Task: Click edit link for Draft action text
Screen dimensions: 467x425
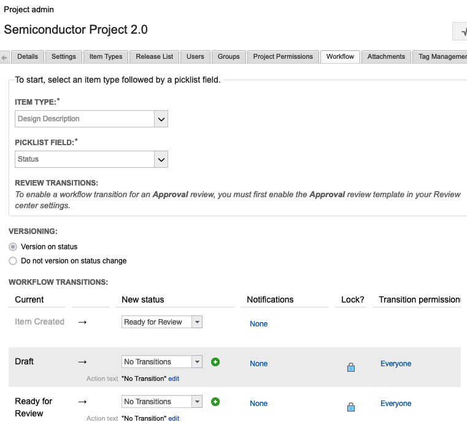Action: (174, 379)
